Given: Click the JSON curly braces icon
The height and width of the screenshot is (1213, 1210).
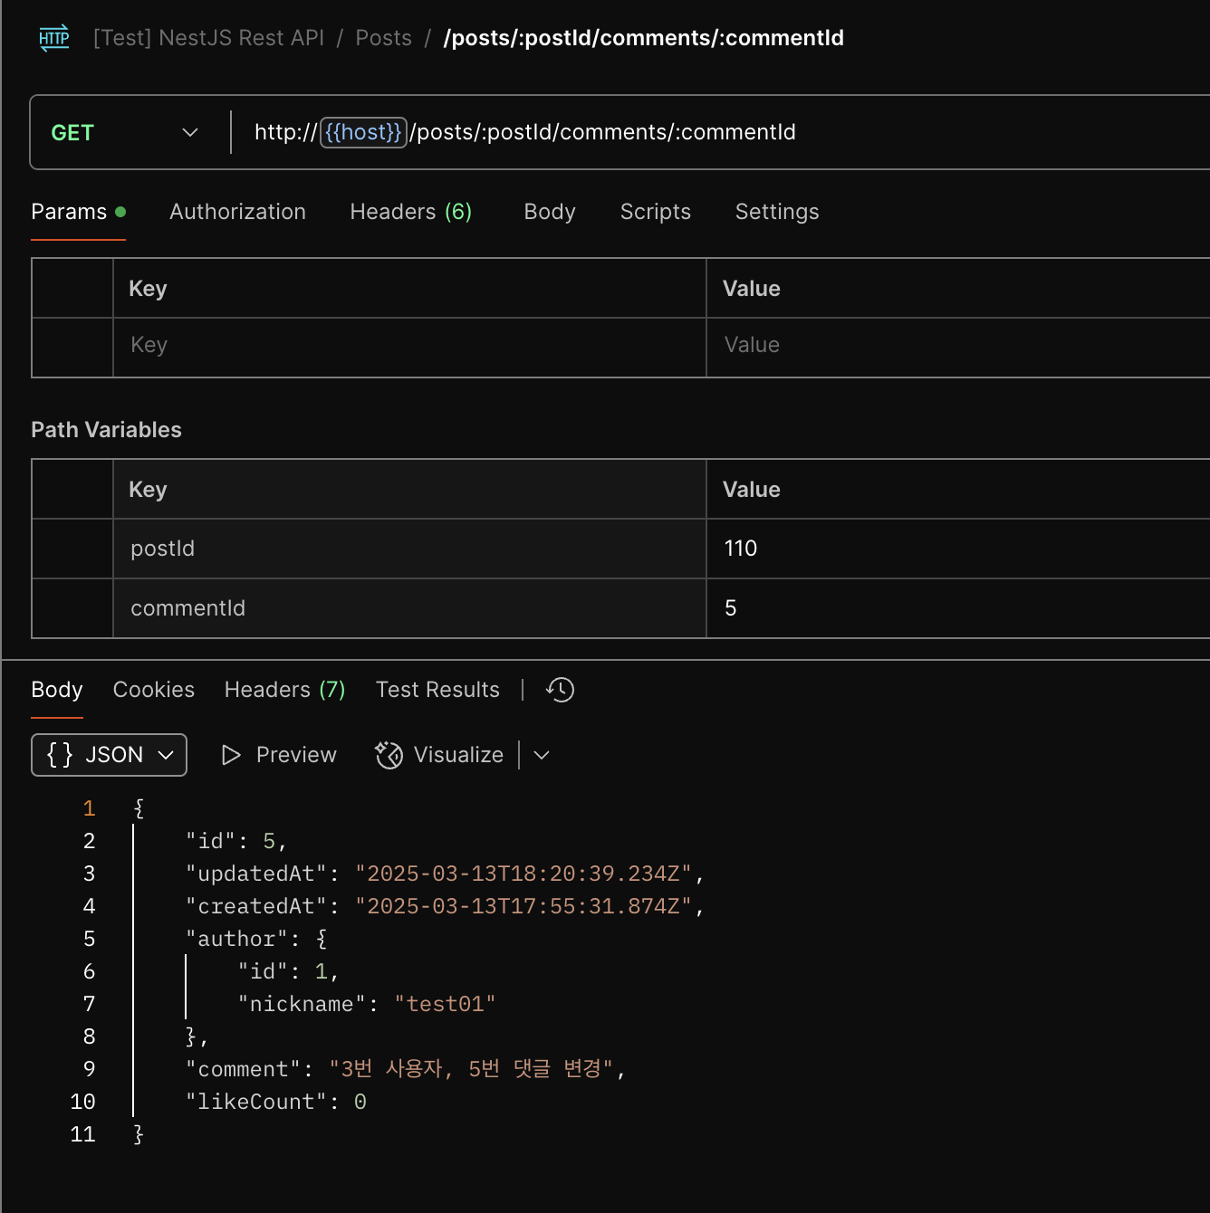Looking at the screenshot, I should click(x=60, y=755).
